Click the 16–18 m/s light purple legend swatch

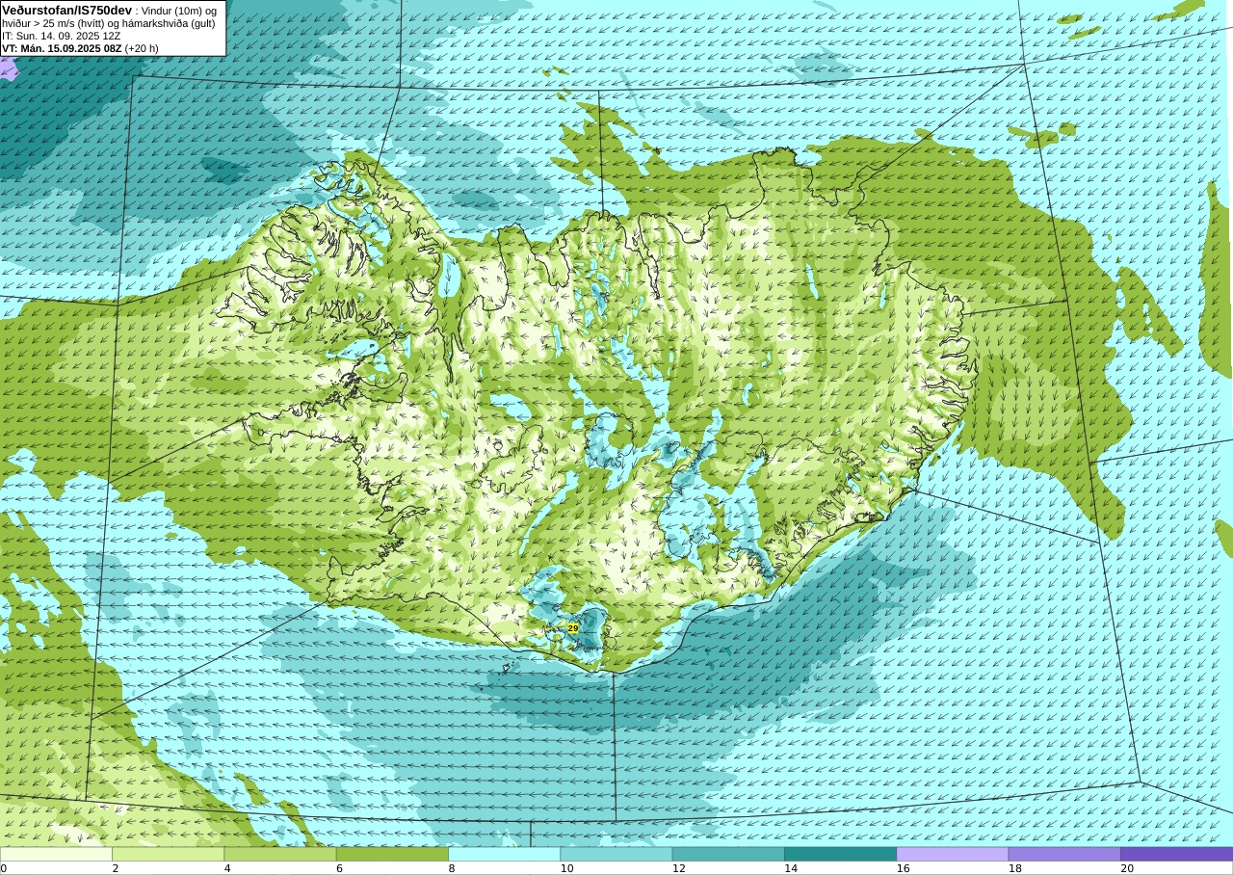point(953,854)
